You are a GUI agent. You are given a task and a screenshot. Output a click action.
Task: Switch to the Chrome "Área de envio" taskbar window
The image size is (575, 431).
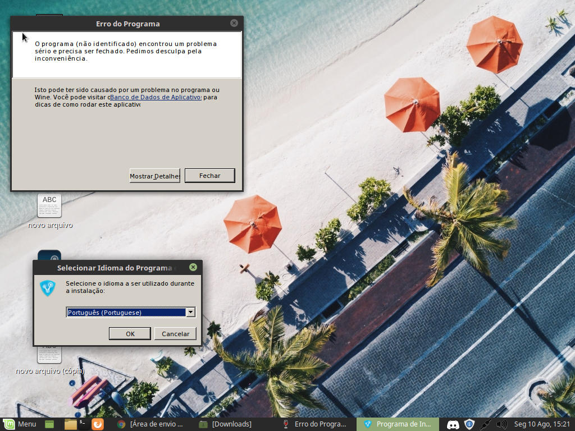(150, 424)
